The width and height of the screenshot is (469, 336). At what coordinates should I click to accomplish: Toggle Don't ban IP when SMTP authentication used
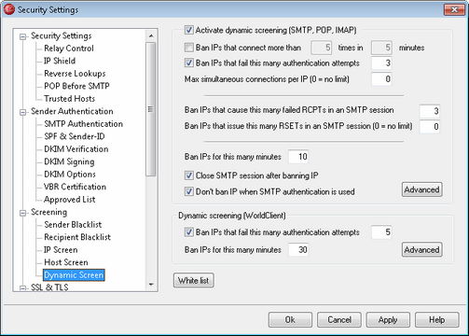click(188, 191)
